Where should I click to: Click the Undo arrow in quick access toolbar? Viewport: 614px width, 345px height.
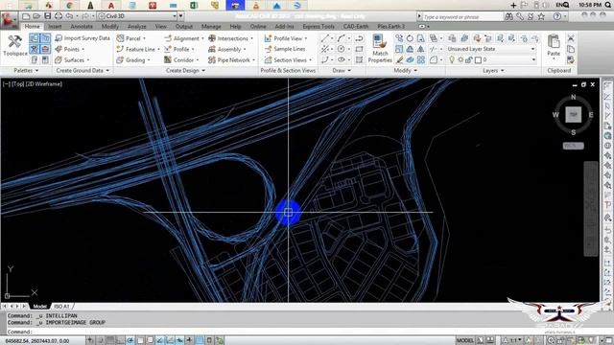pyautogui.click(x=69, y=16)
